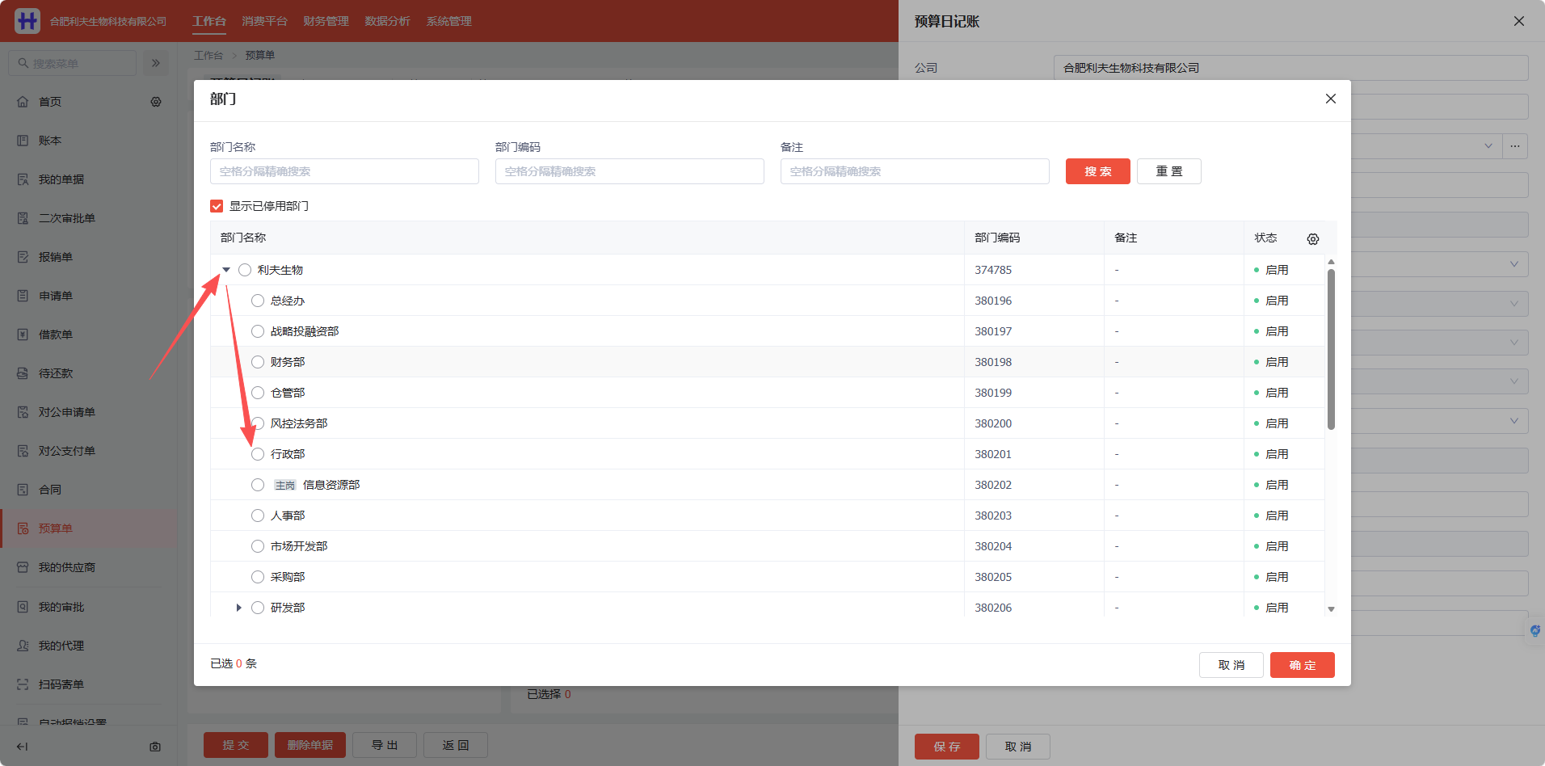This screenshot has height=766, width=1545.
Task: Open the 报销单 sidebar icon
Action: point(23,257)
